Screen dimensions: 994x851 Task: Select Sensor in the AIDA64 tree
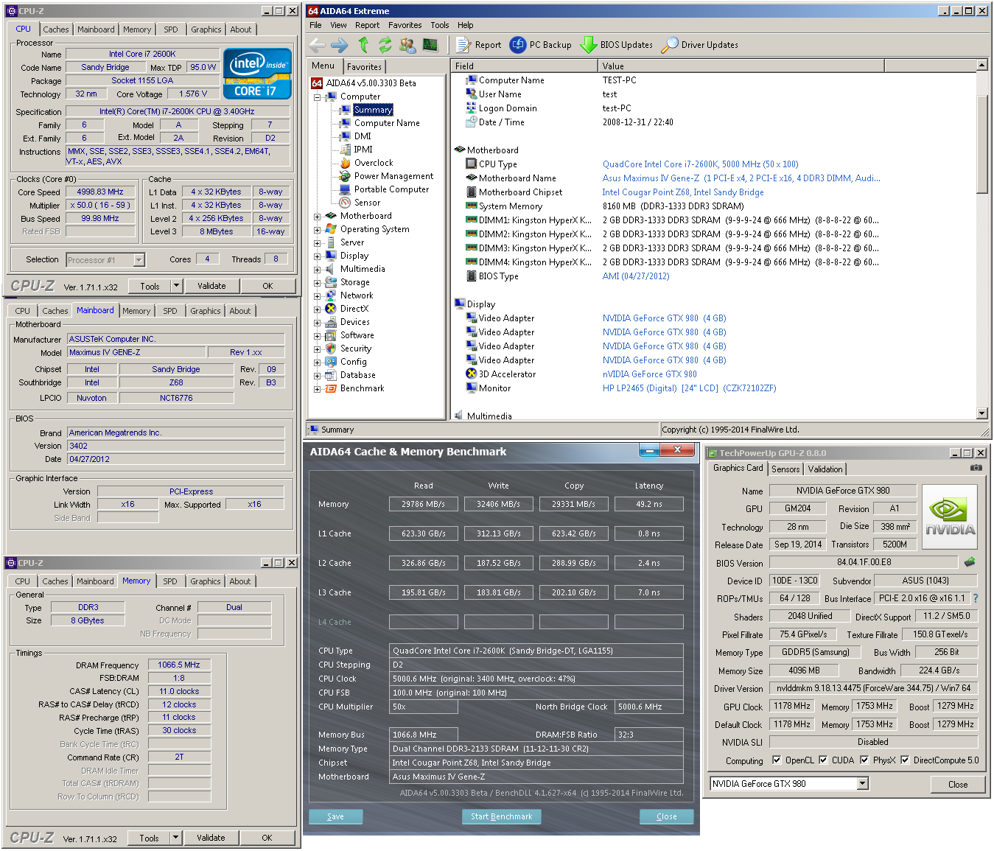[x=360, y=203]
